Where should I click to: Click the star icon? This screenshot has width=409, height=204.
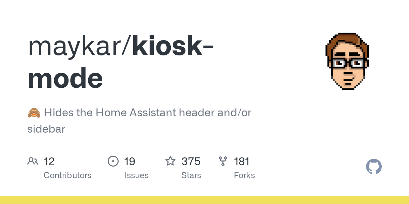(x=170, y=161)
